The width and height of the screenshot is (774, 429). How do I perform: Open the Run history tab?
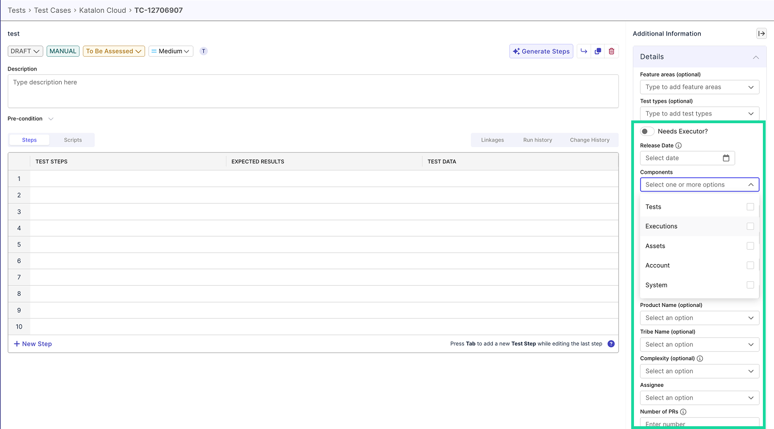click(537, 140)
